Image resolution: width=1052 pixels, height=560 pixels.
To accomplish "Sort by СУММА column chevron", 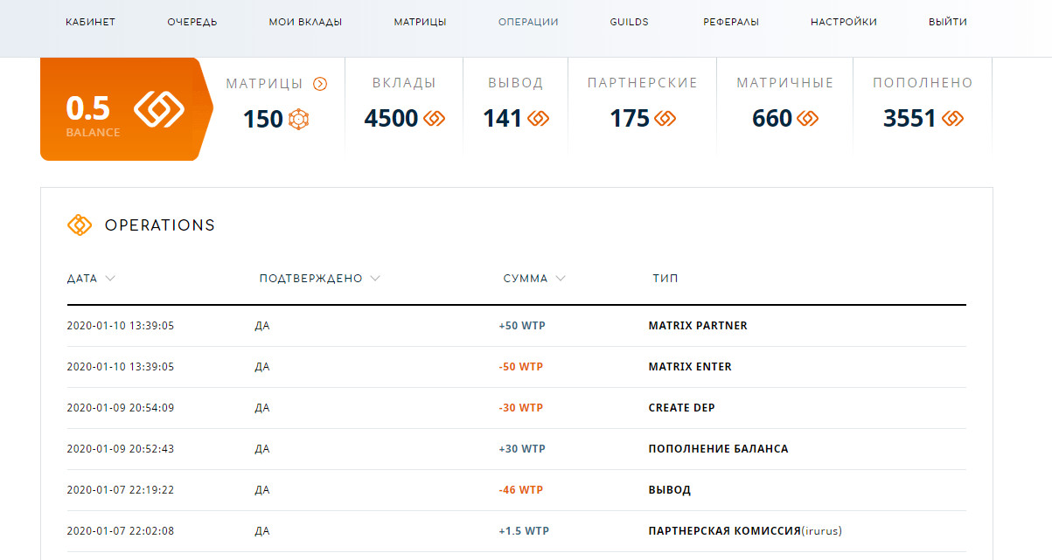I will (x=561, y=279).
